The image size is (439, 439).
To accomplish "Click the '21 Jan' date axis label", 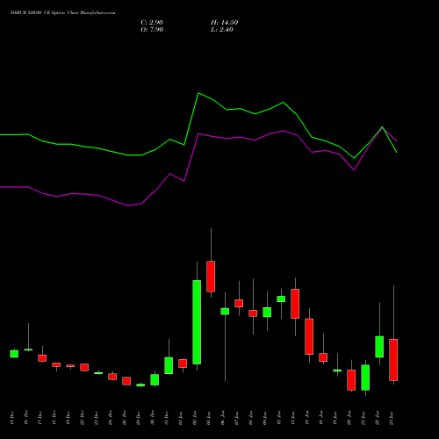I will click(x=363, y=418).
